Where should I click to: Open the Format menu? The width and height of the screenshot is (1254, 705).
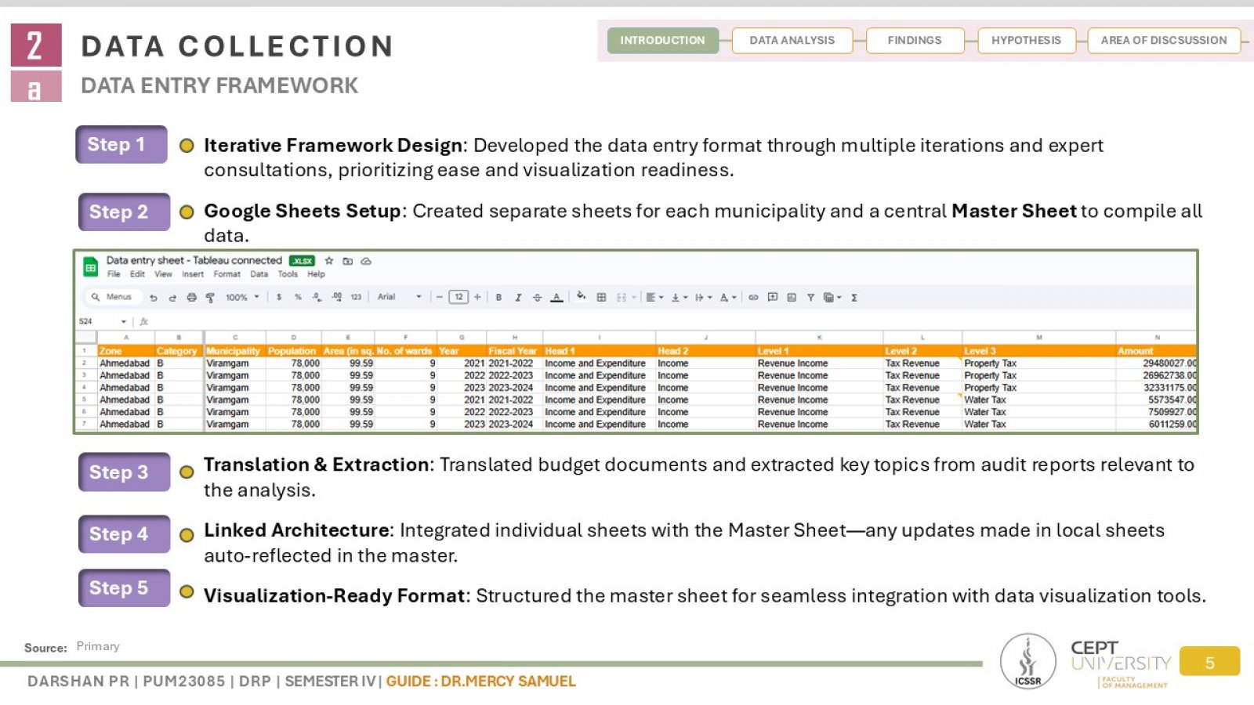[x=227, y=274]
